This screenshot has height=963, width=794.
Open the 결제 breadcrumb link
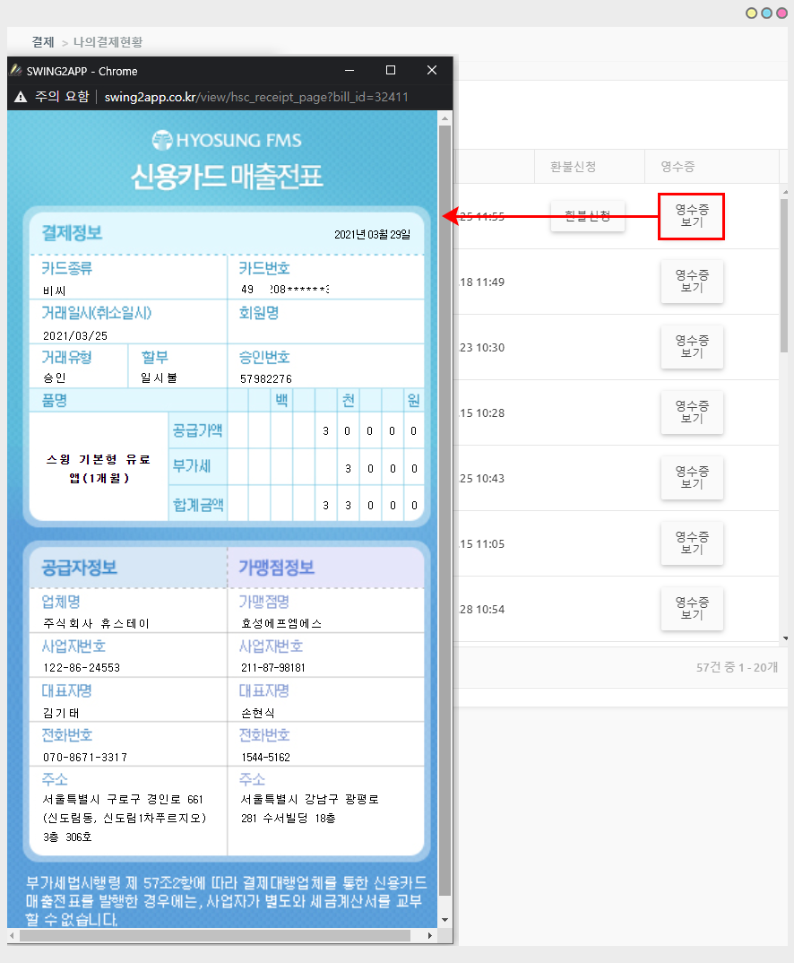tap(43, 41)
